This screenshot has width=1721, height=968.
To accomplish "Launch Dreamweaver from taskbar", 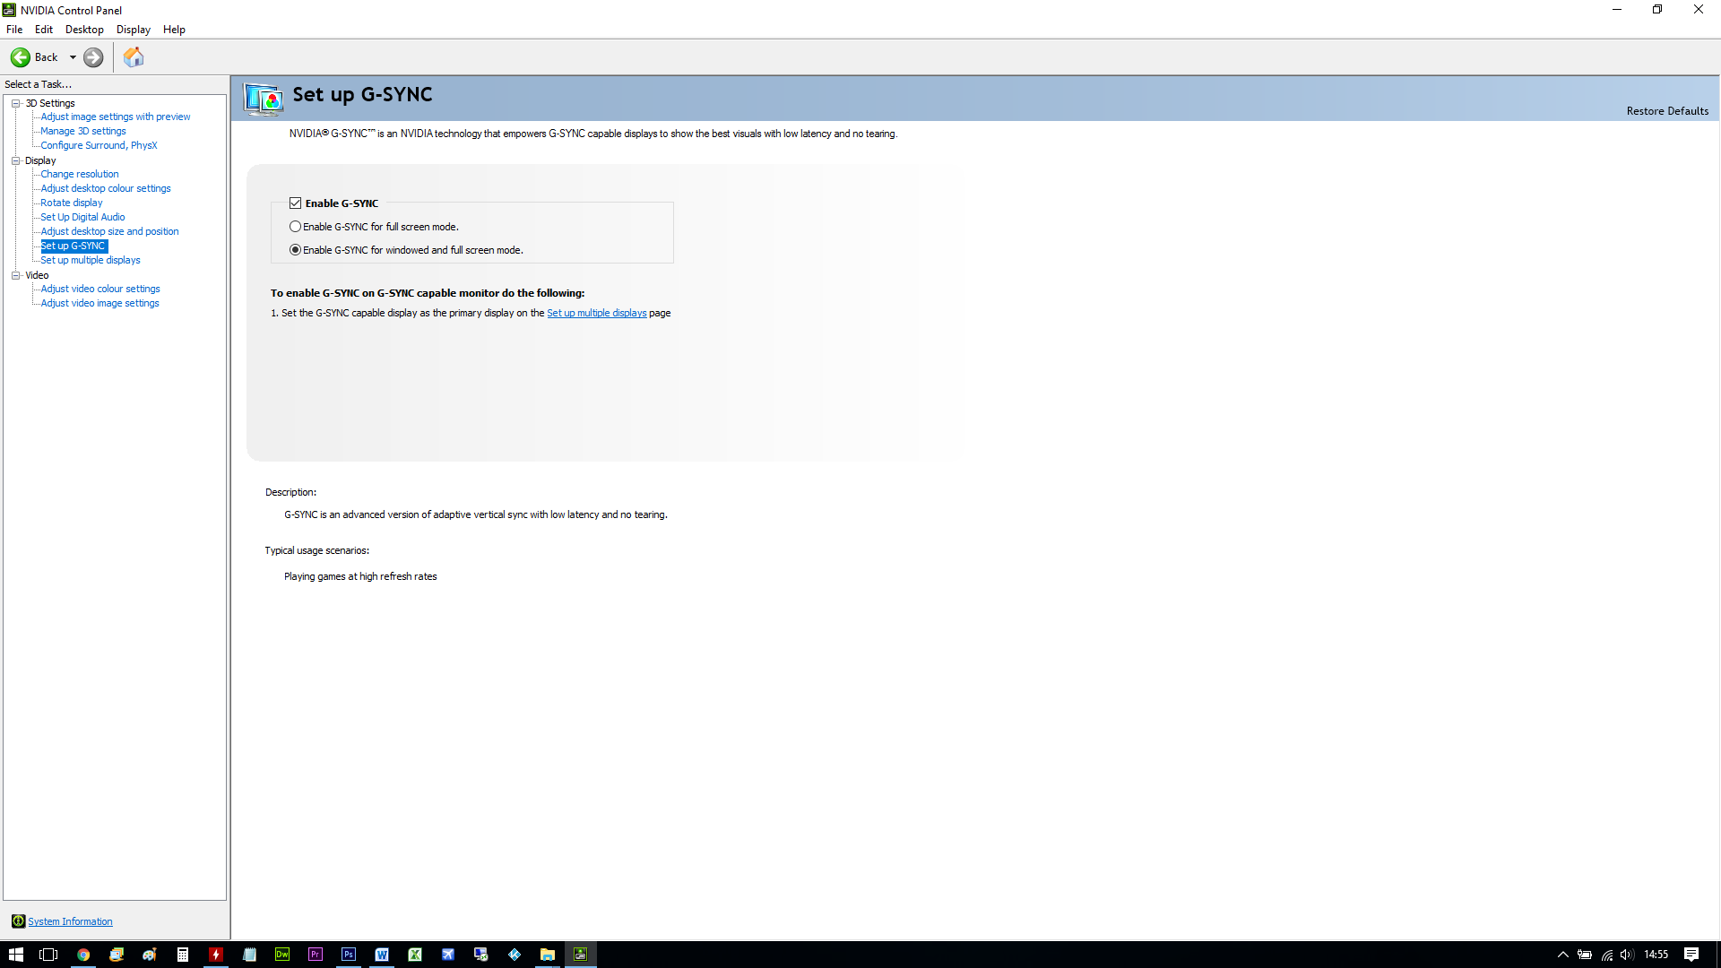I will point(282,955).
